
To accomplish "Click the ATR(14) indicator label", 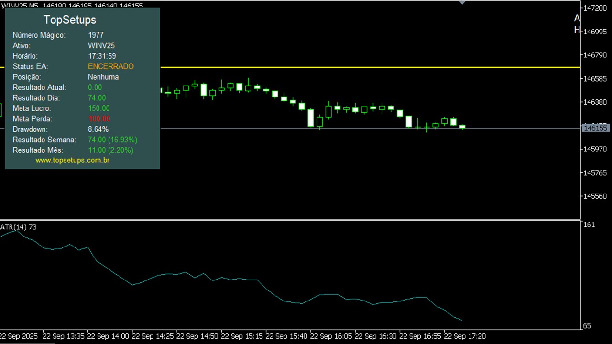I will pos(18,227).
